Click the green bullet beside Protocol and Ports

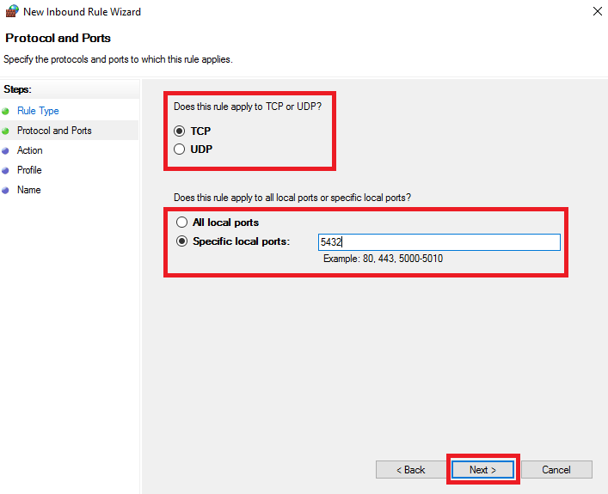click(x=5, y=131)
